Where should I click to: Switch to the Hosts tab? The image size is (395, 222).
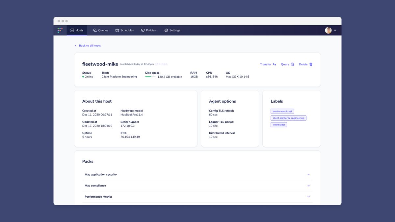point(77,30)
